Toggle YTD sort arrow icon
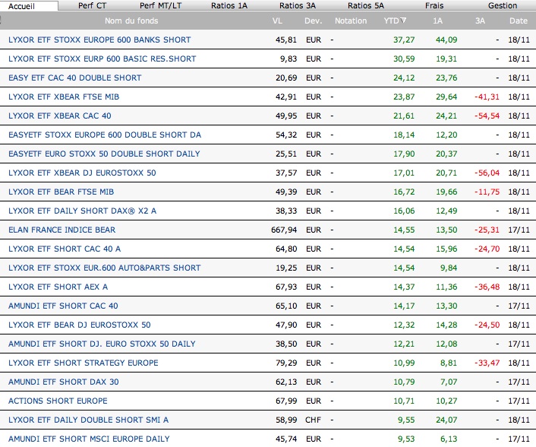This screenshot has width=536, height=447. click(x=403, y=21)
